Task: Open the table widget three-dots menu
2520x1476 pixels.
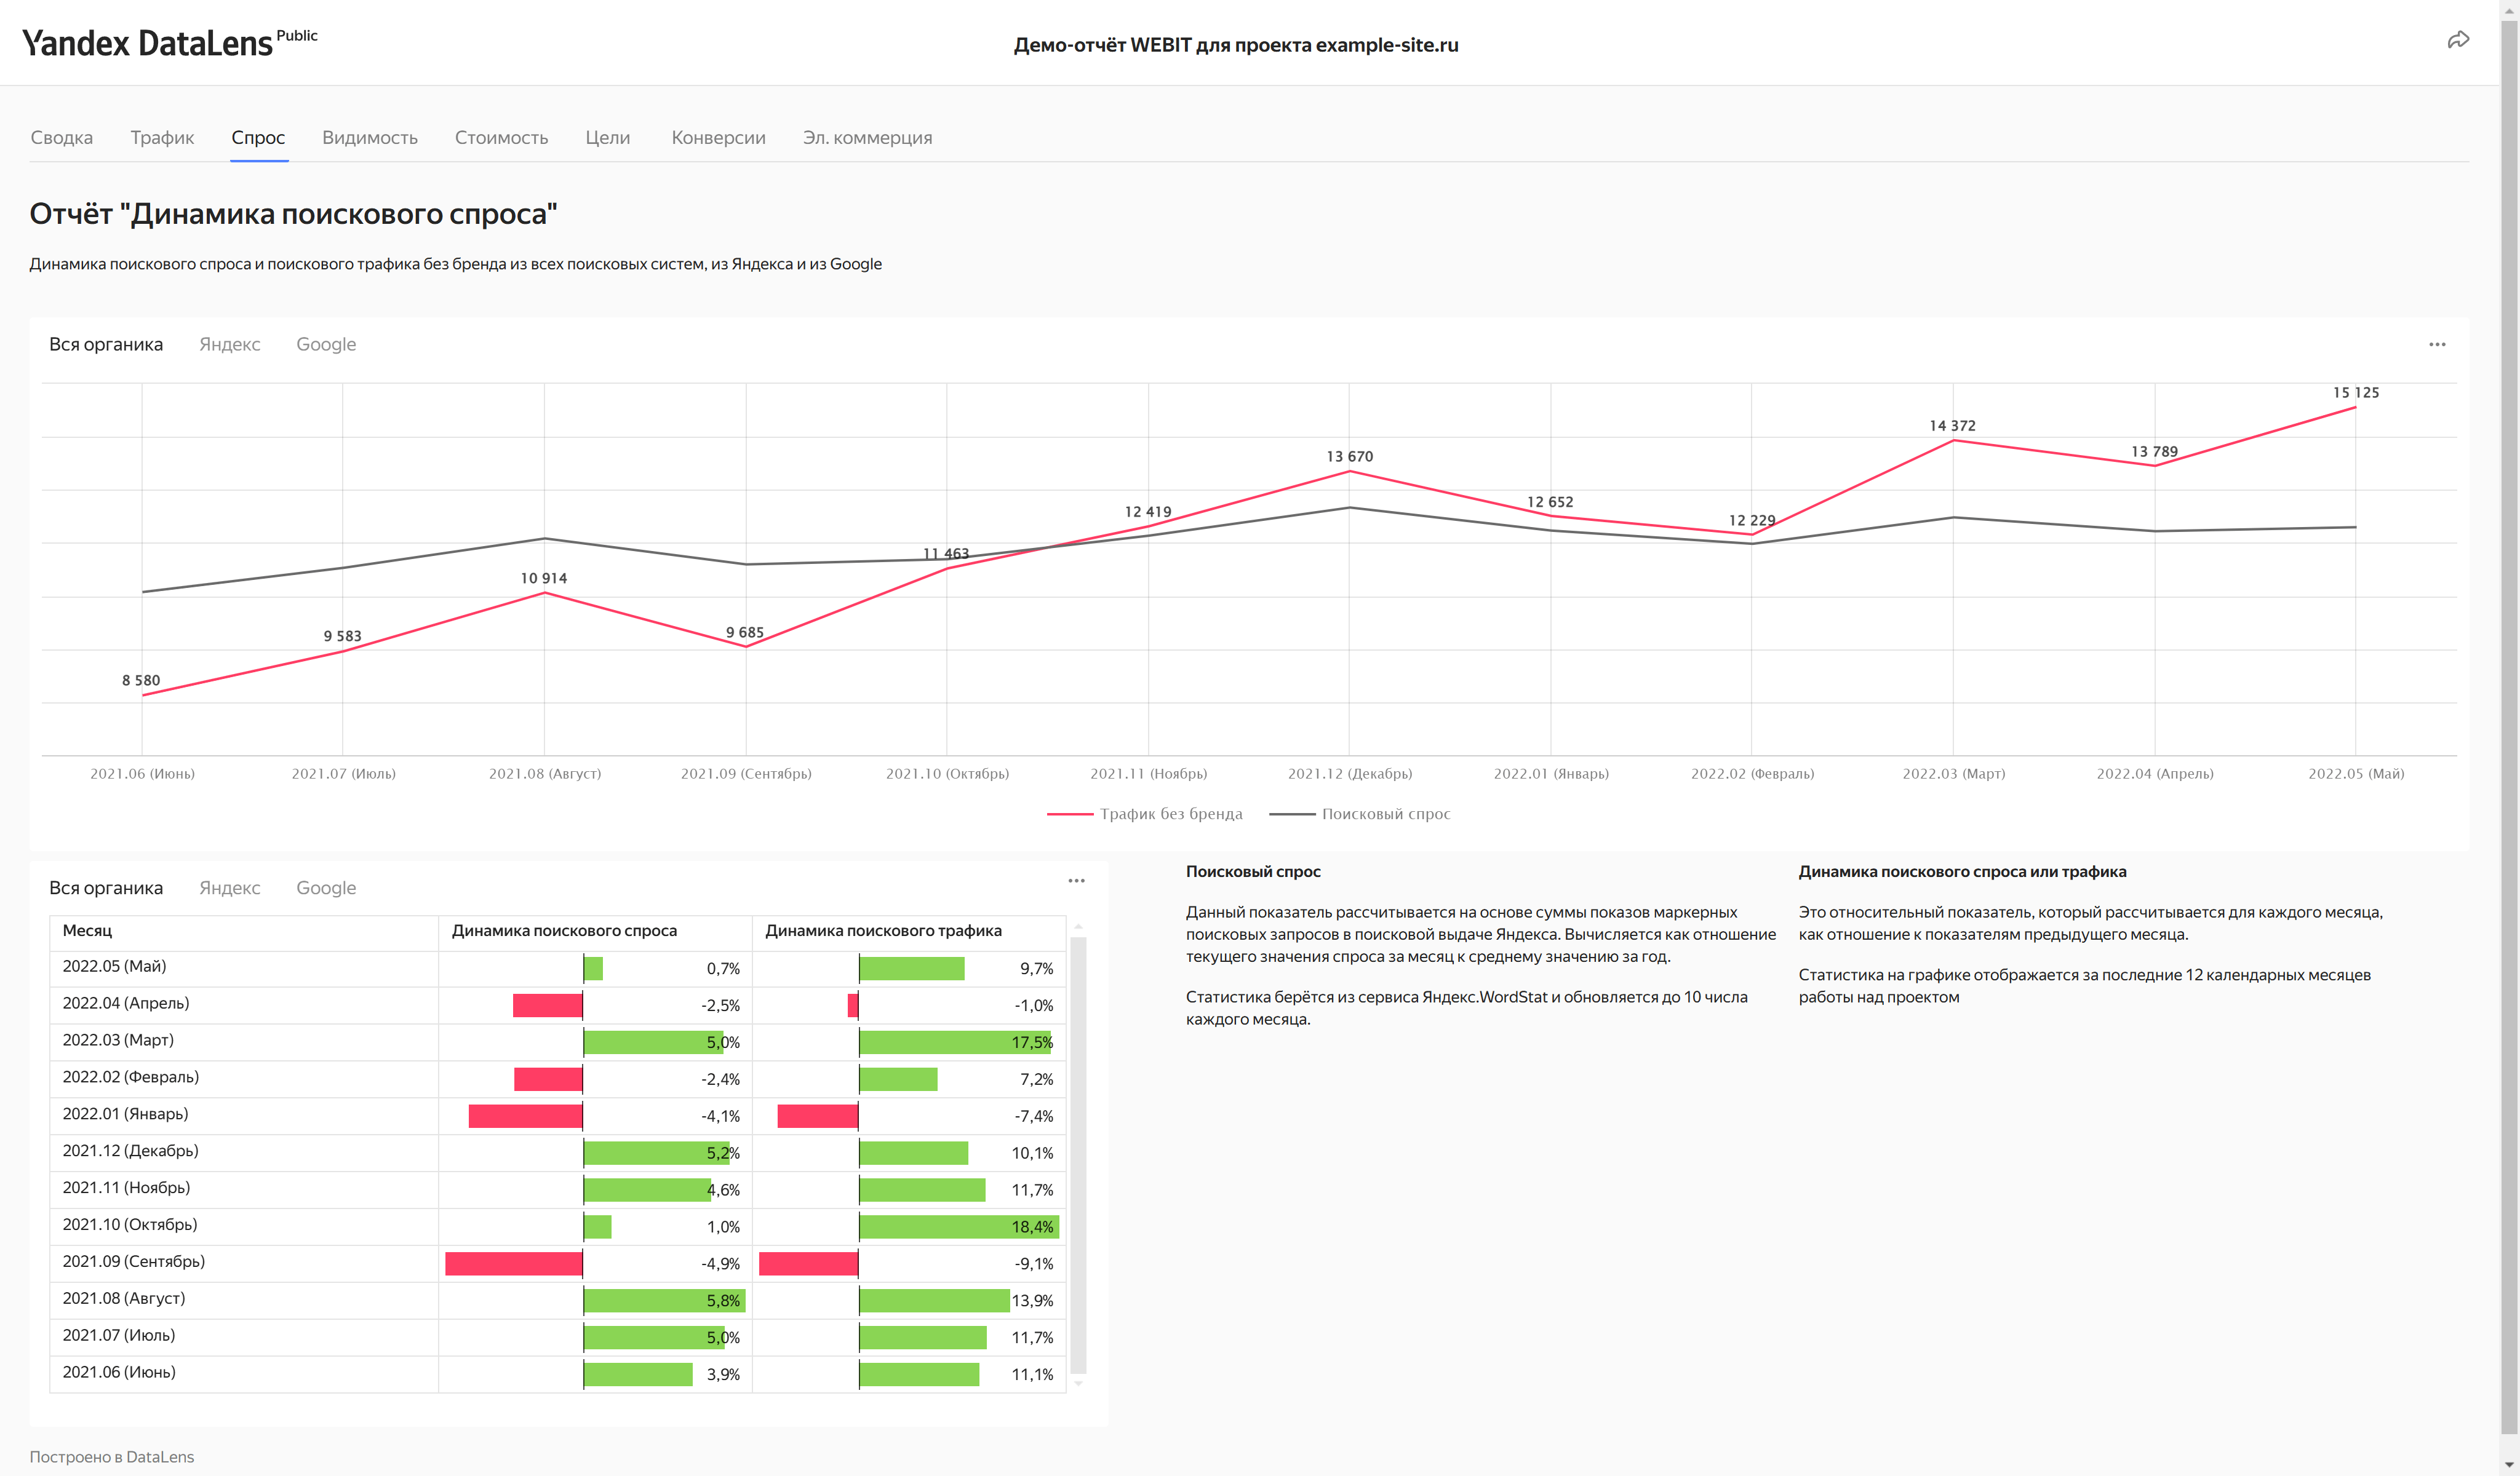Action: pyautogui.click(x=1076, y=881)
